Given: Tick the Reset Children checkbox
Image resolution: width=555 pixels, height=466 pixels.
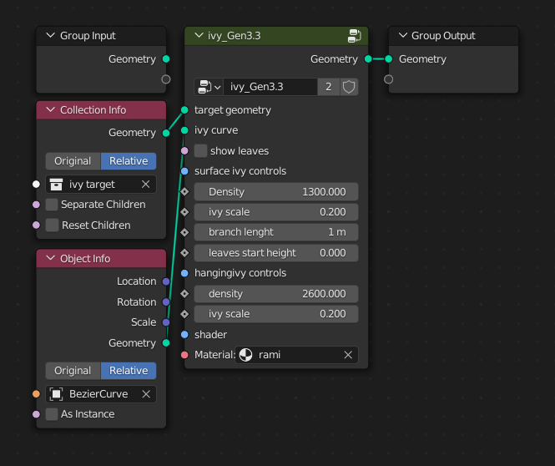Looking at the screenshot, I should (52, 225).
